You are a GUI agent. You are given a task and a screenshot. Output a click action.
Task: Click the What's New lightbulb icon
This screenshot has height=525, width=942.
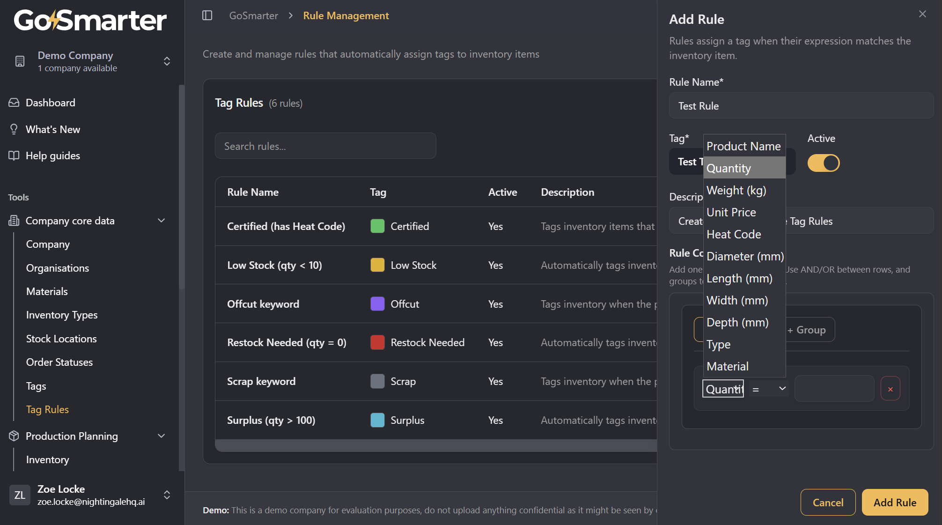[14, 129]
